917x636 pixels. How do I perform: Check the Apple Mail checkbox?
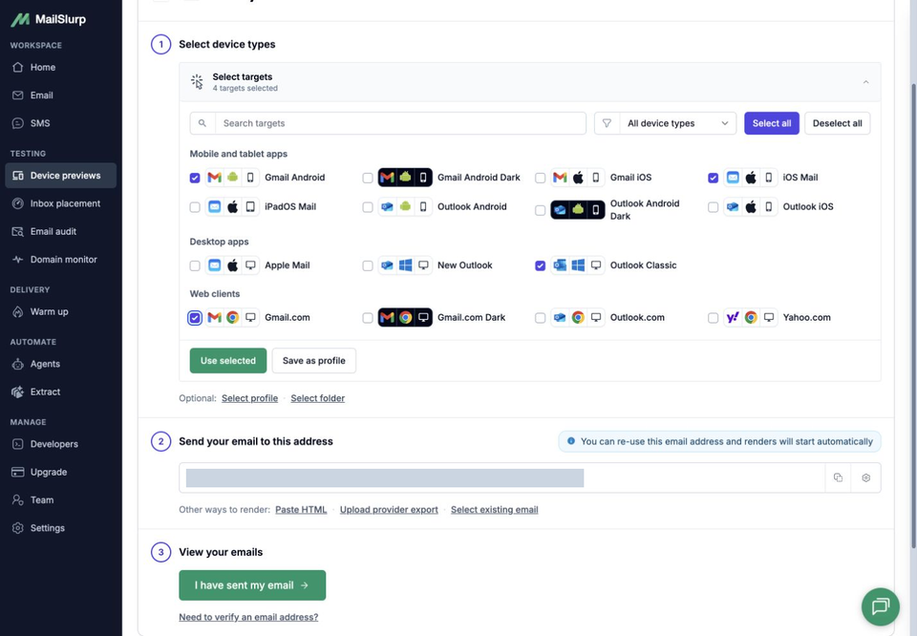coord(195,266)
